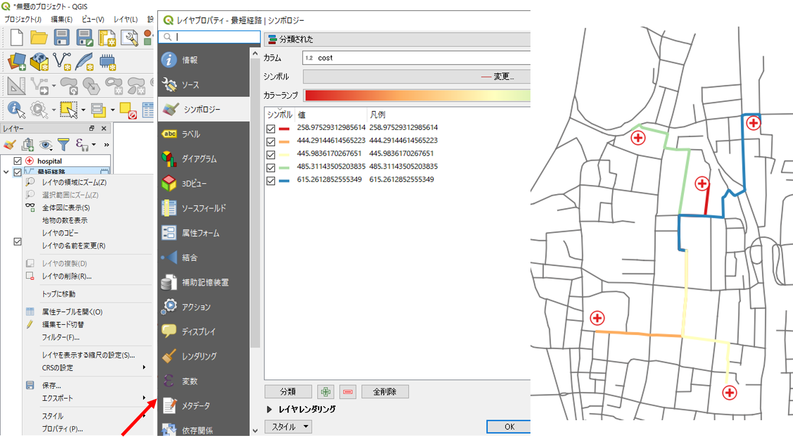The width and height of the screenshot is (793, 437).
Task: Float the Layers panel using dock icon
Action: point(92,128)
